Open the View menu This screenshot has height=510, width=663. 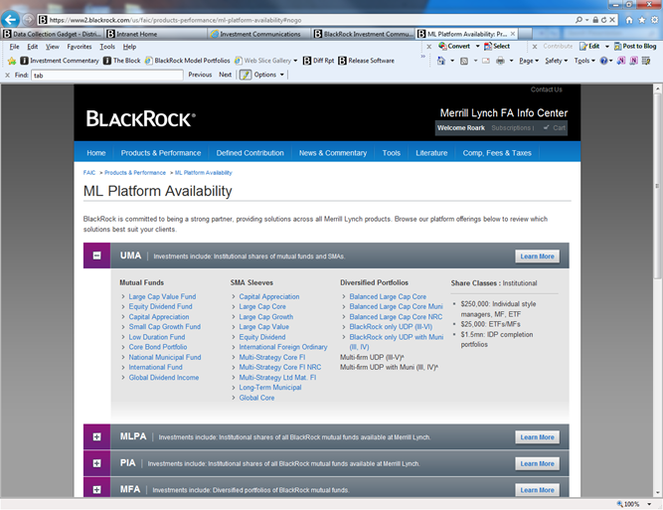tap(53, 47)
